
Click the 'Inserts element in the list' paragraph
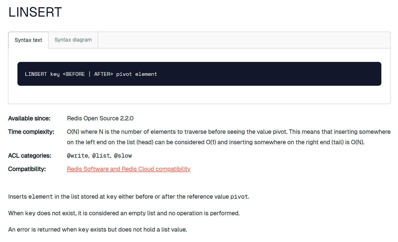coord(129,197)
